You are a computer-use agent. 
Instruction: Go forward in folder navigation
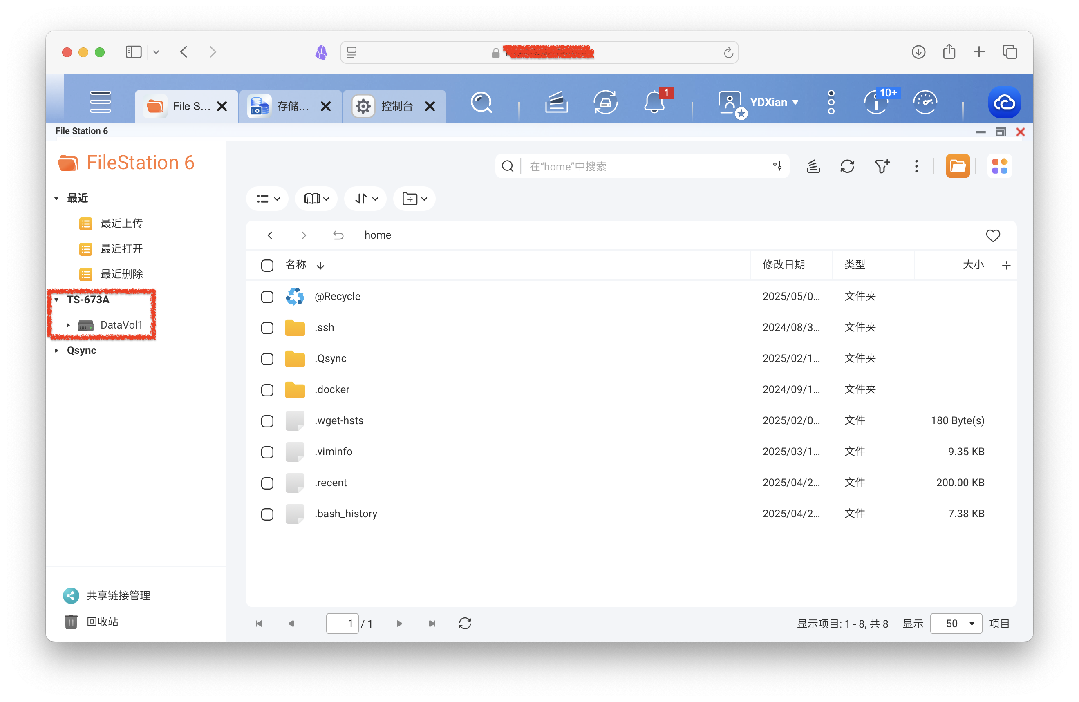tap(304, 235)
